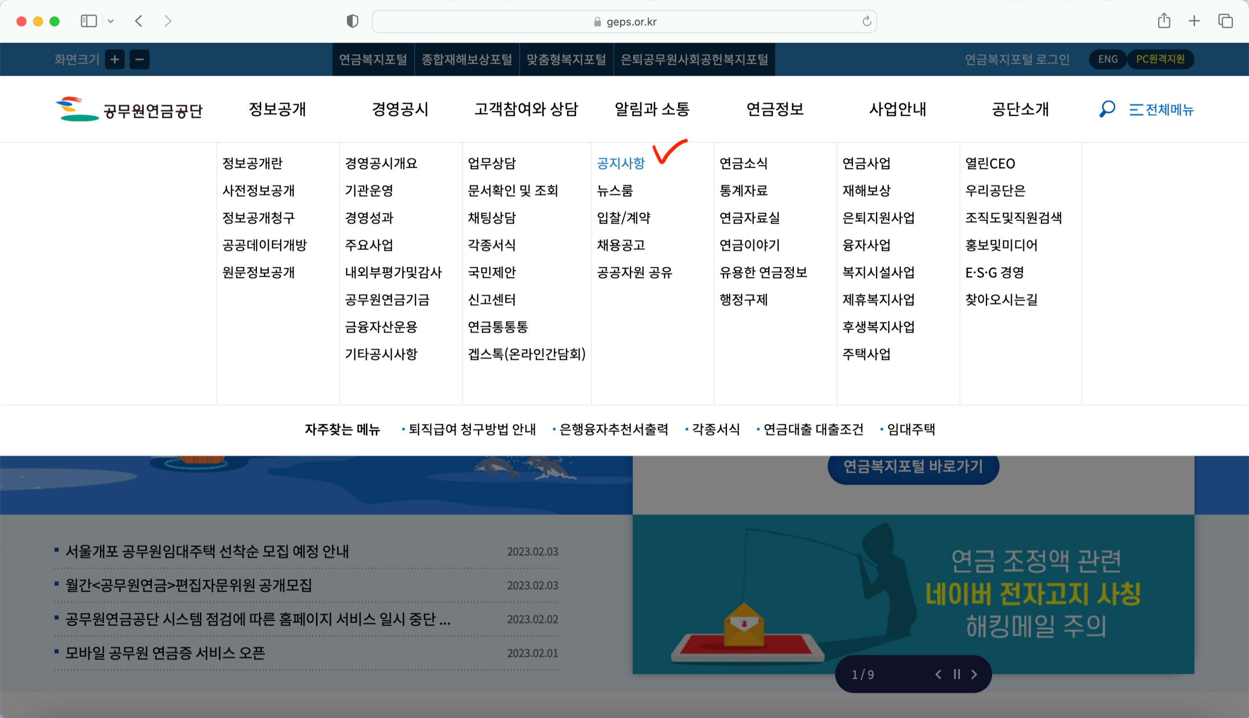Click the Safari share icon
This screenshot has width=1249, height=718.
coord(1164,21)
